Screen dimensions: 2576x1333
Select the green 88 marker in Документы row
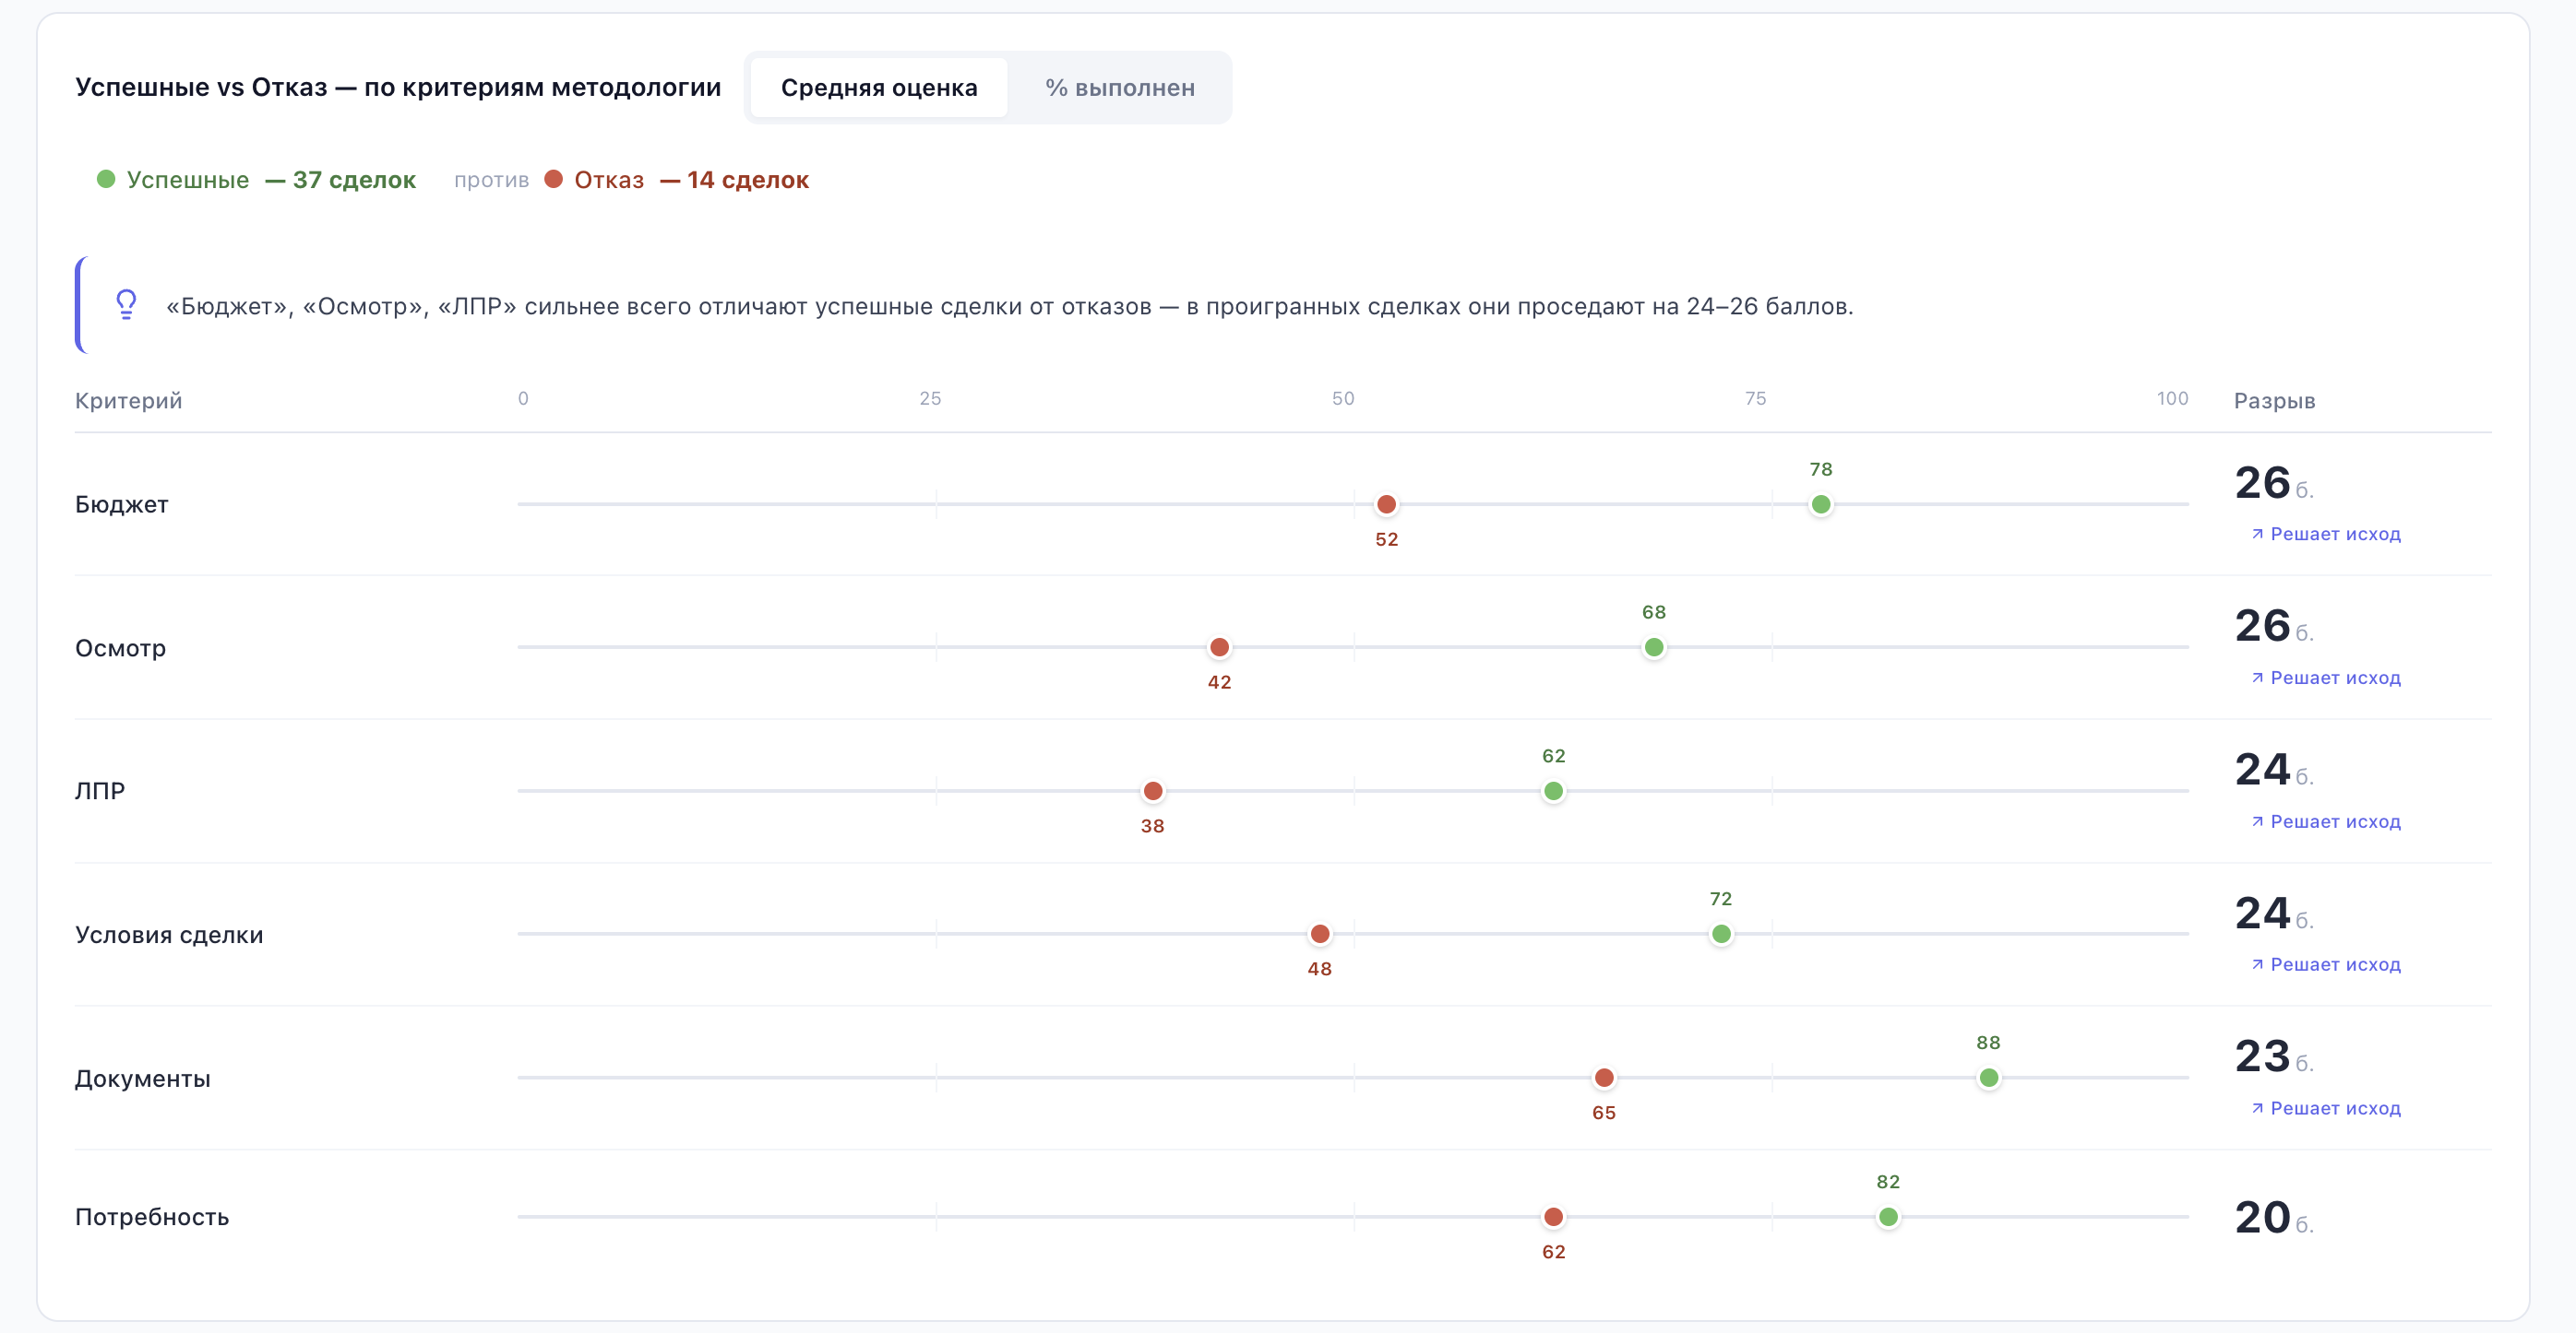click(x=1988, y=1079)
